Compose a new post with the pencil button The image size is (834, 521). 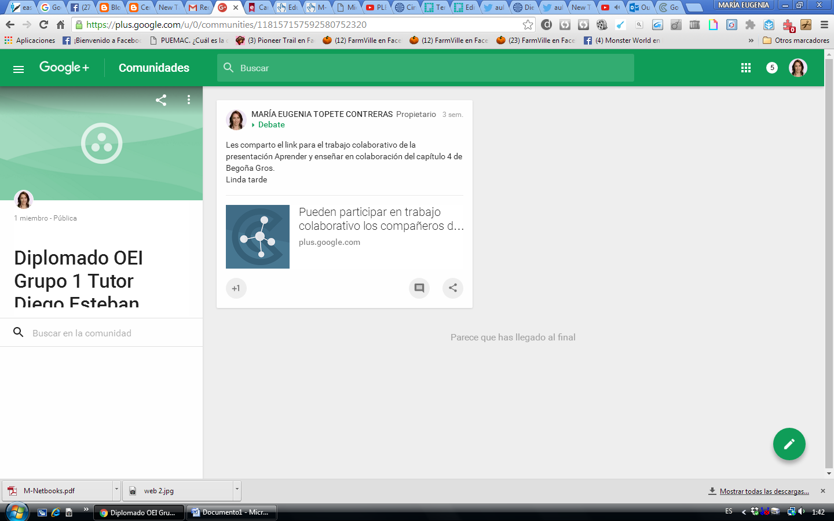(789, 444)
